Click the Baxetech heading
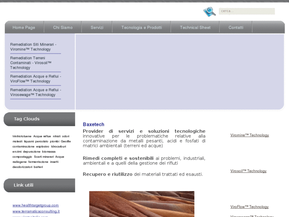Image resolution: width=289 pixels, height=217 pixels. tap(93, 125)
